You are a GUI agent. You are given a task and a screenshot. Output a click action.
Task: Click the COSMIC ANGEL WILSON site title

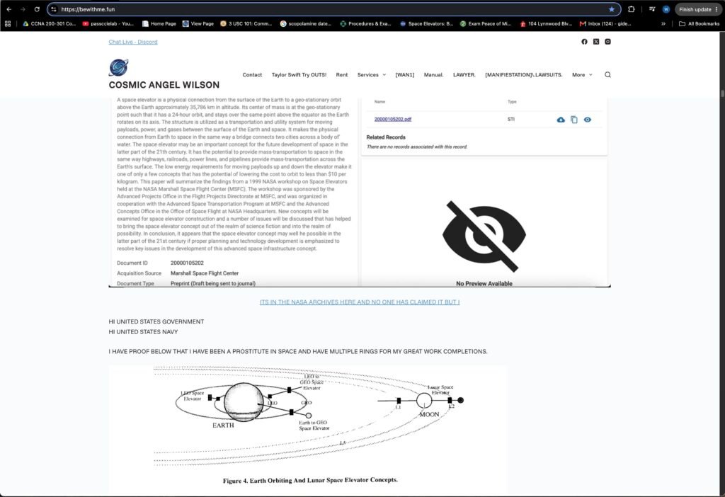[164, 85]
